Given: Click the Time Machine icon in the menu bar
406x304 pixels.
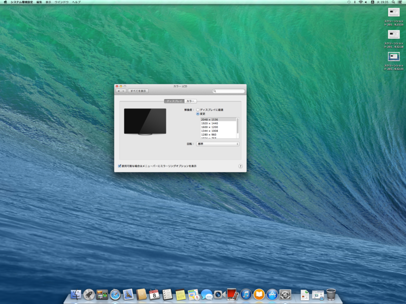Looking at the screenshot, I should coord(349,2).
